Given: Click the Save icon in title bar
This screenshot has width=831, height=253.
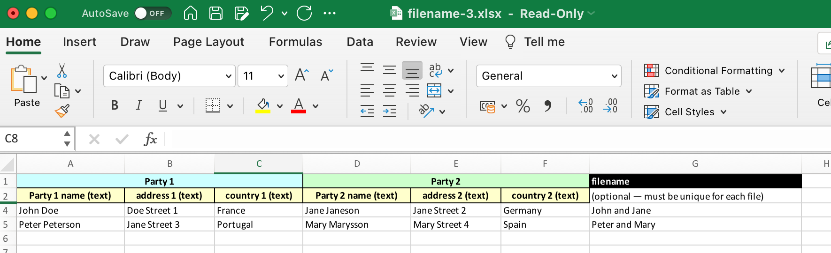Looking at the screenshot, I should (216, 13).
